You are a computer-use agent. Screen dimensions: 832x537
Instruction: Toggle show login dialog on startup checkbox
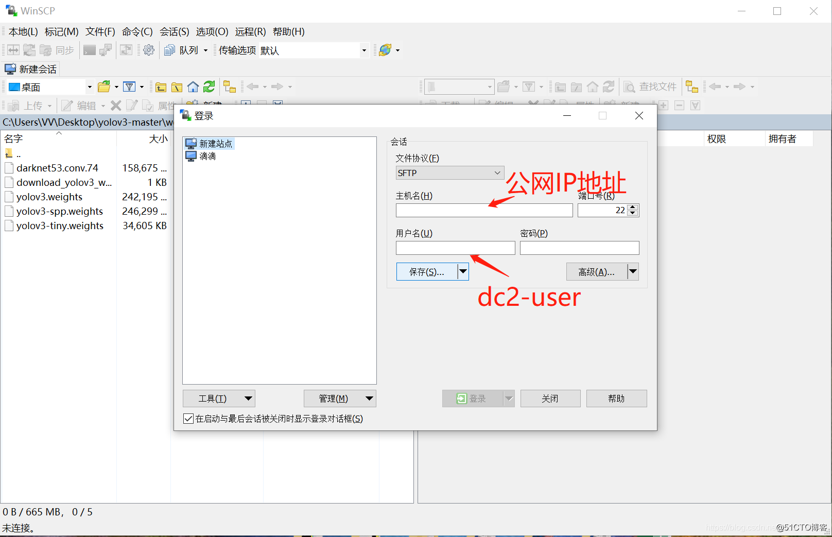(188, 419)
